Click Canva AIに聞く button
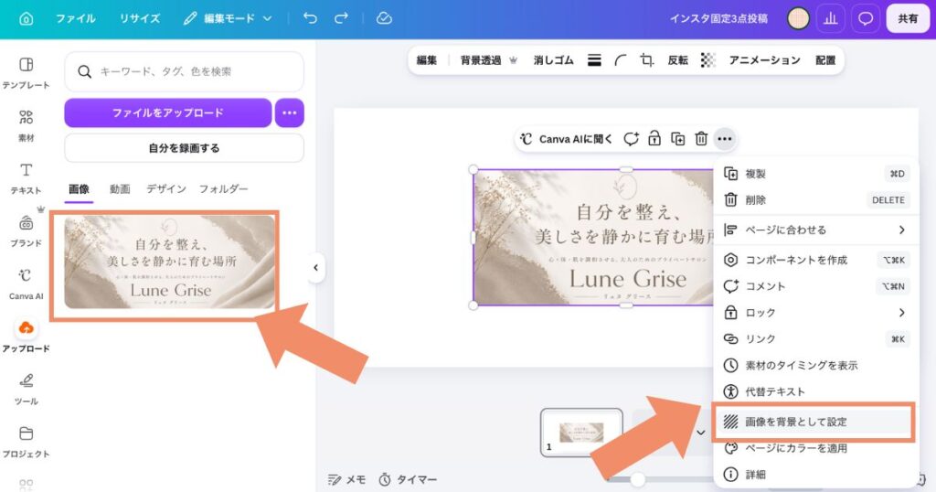The image size is (936, 492). pyautogui.click(x=566, y=139)
